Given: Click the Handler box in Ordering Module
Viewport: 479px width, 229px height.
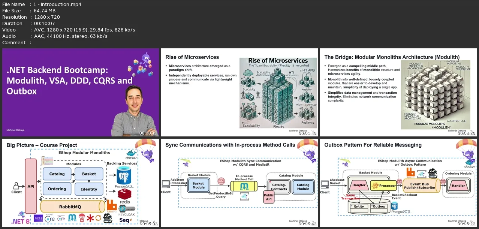Looking at the screenshot, I should 458,186.
